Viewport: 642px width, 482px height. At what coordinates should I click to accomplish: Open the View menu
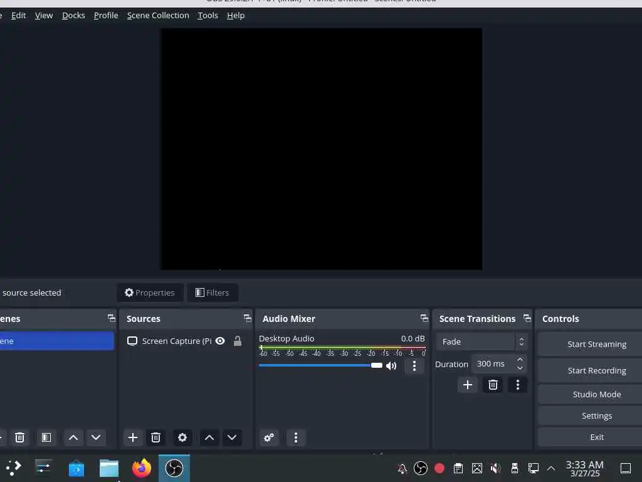[44, 16]
